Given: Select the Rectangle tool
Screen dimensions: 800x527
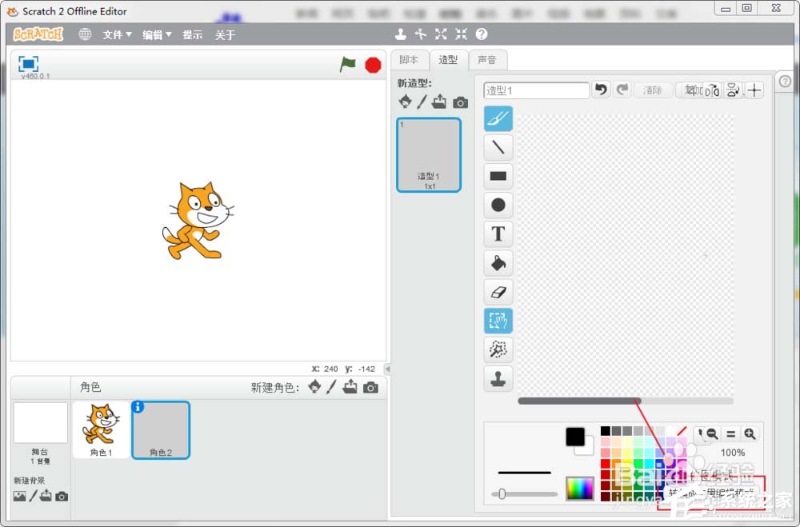Looking at the screenshot, I should click(498, 176).
